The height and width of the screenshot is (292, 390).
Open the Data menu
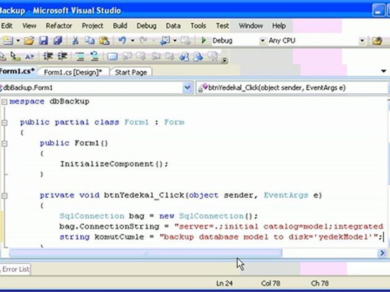173,26
